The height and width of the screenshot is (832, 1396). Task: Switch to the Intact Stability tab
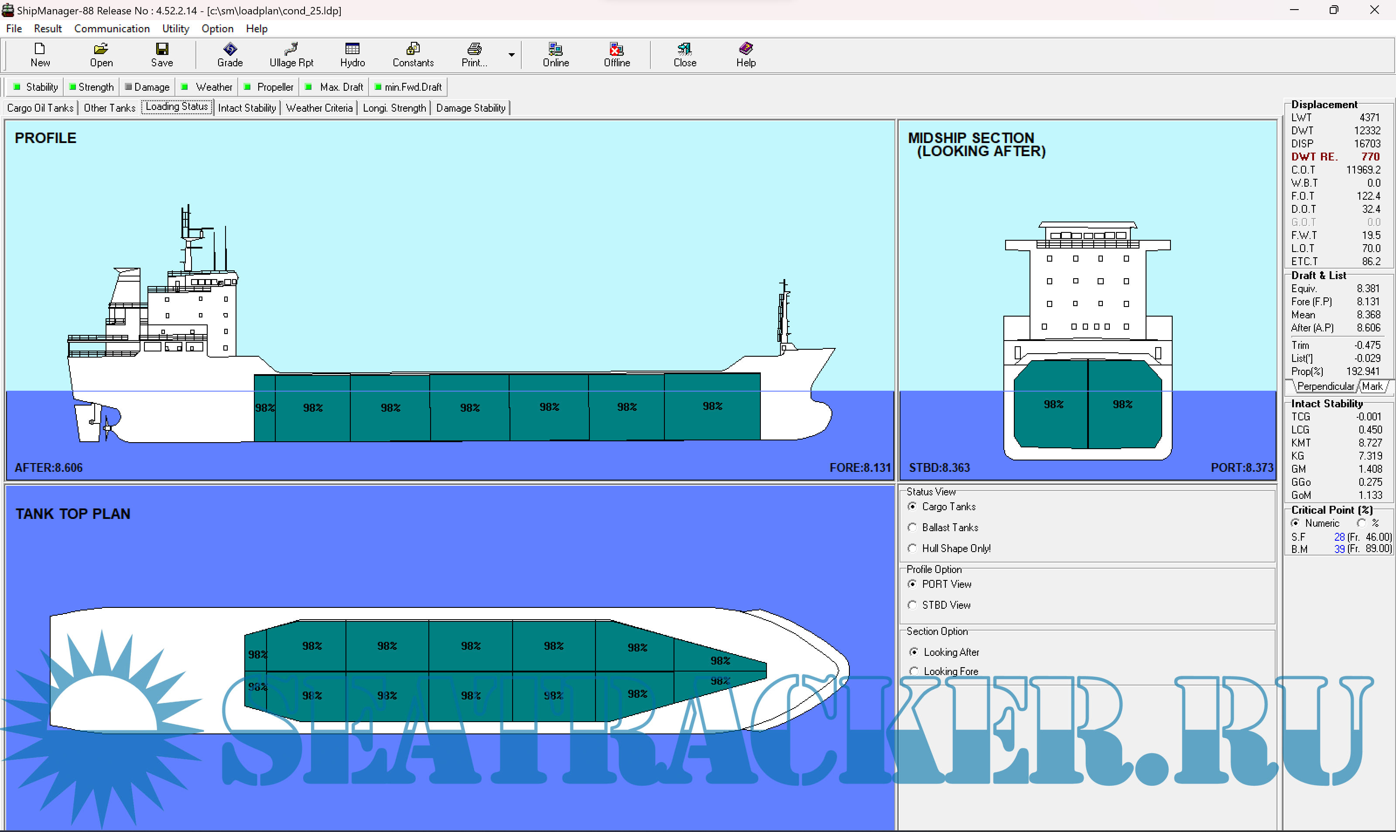[x=247, y=108]
